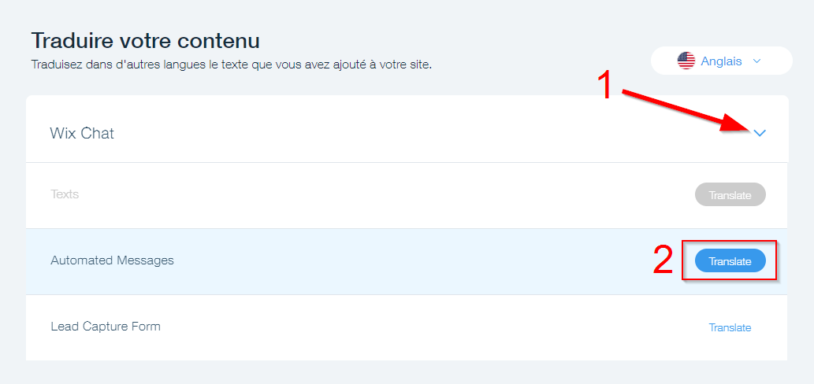This screenshot has width=814, height=384.
Task: Click the Wix Chat section title
Action: [x=82, y=134]
